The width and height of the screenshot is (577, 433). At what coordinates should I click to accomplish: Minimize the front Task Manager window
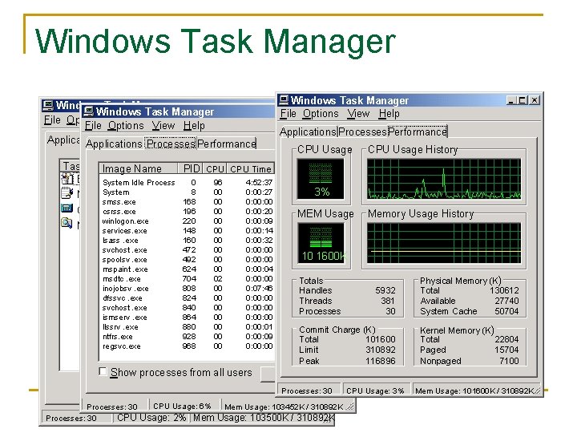[510, 100]
